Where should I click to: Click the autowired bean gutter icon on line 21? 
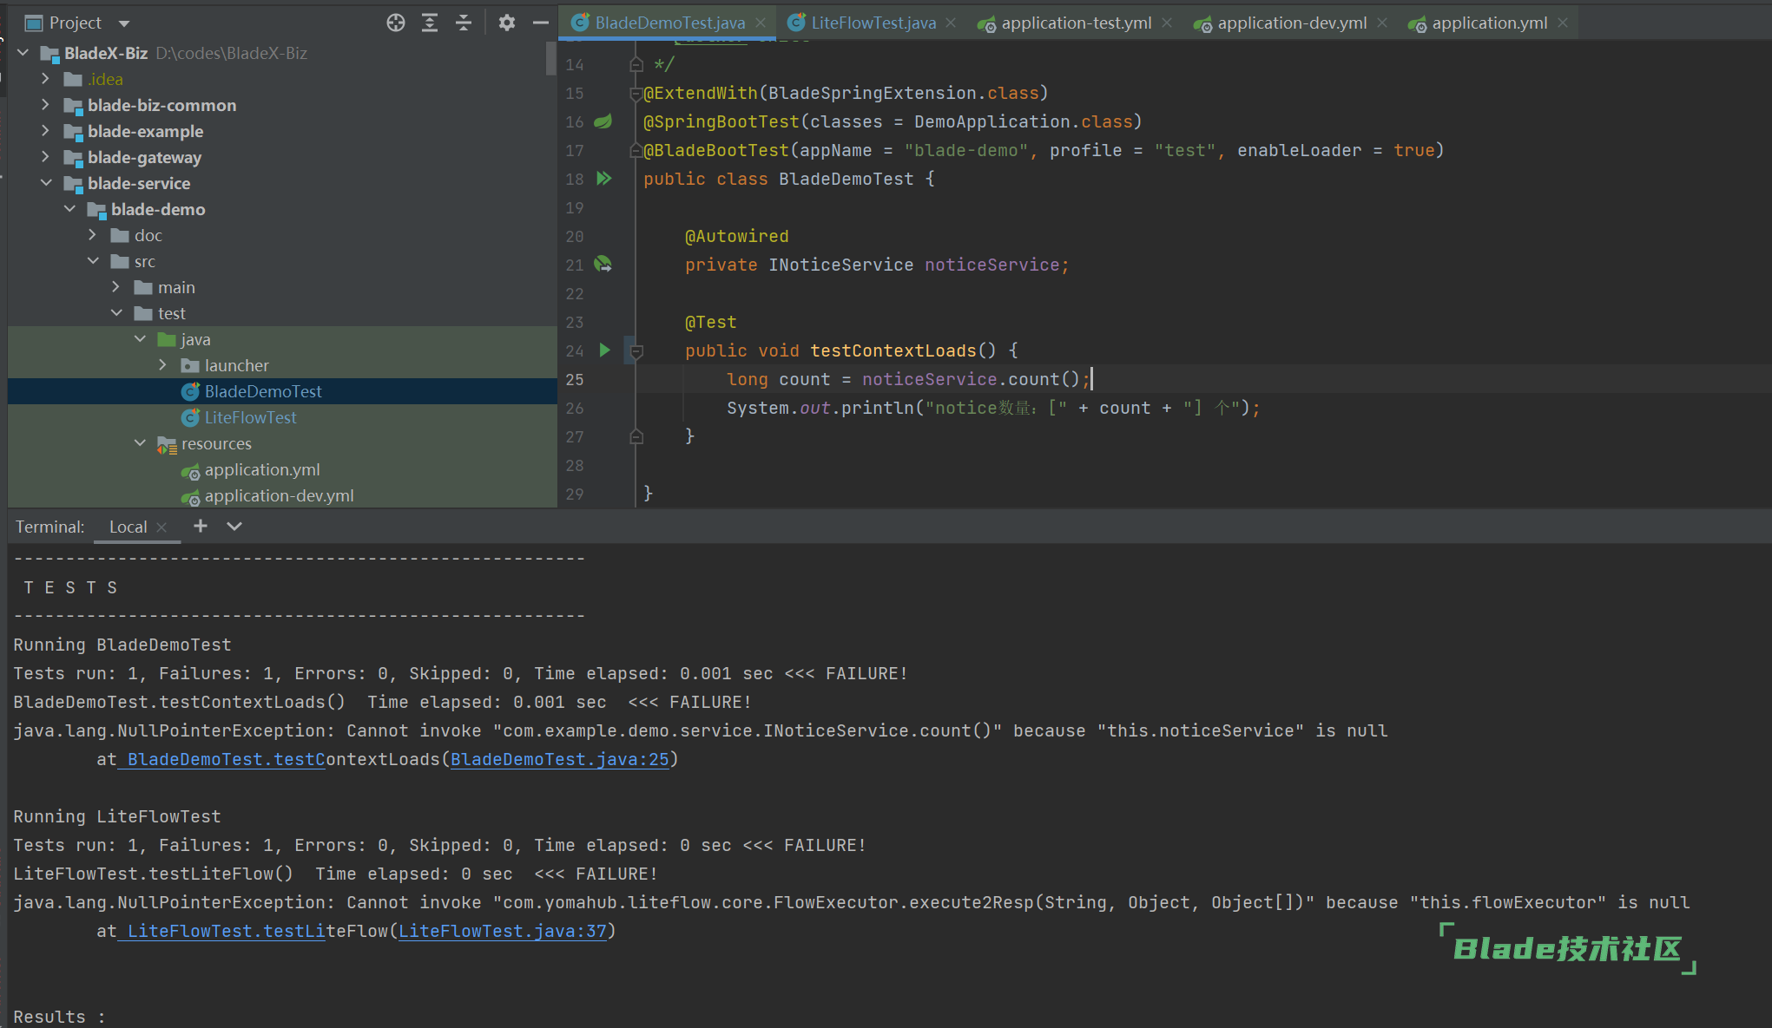click(603, 265)
